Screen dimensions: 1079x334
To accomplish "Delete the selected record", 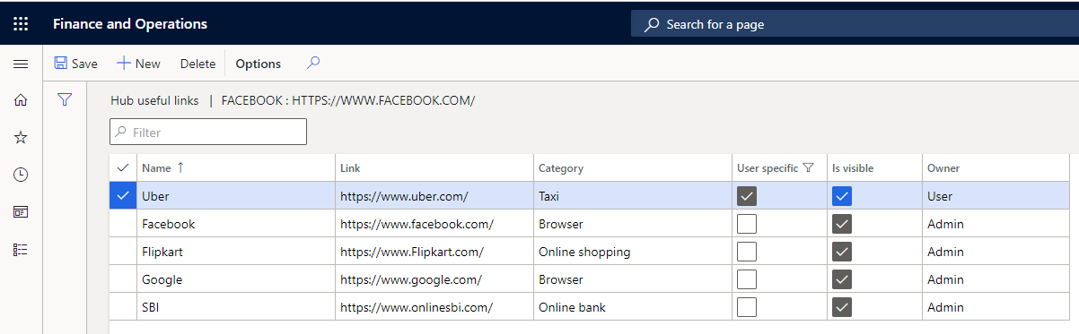I will coord(197,64).
